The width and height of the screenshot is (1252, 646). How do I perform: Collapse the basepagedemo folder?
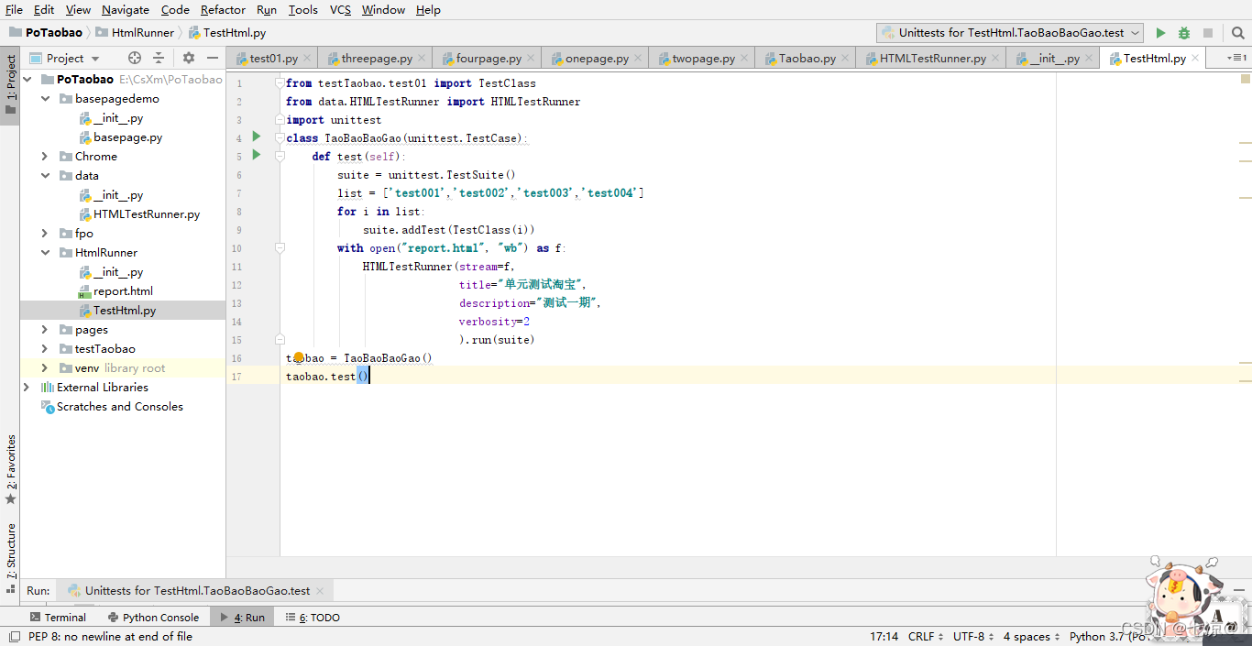pos(45,99)
